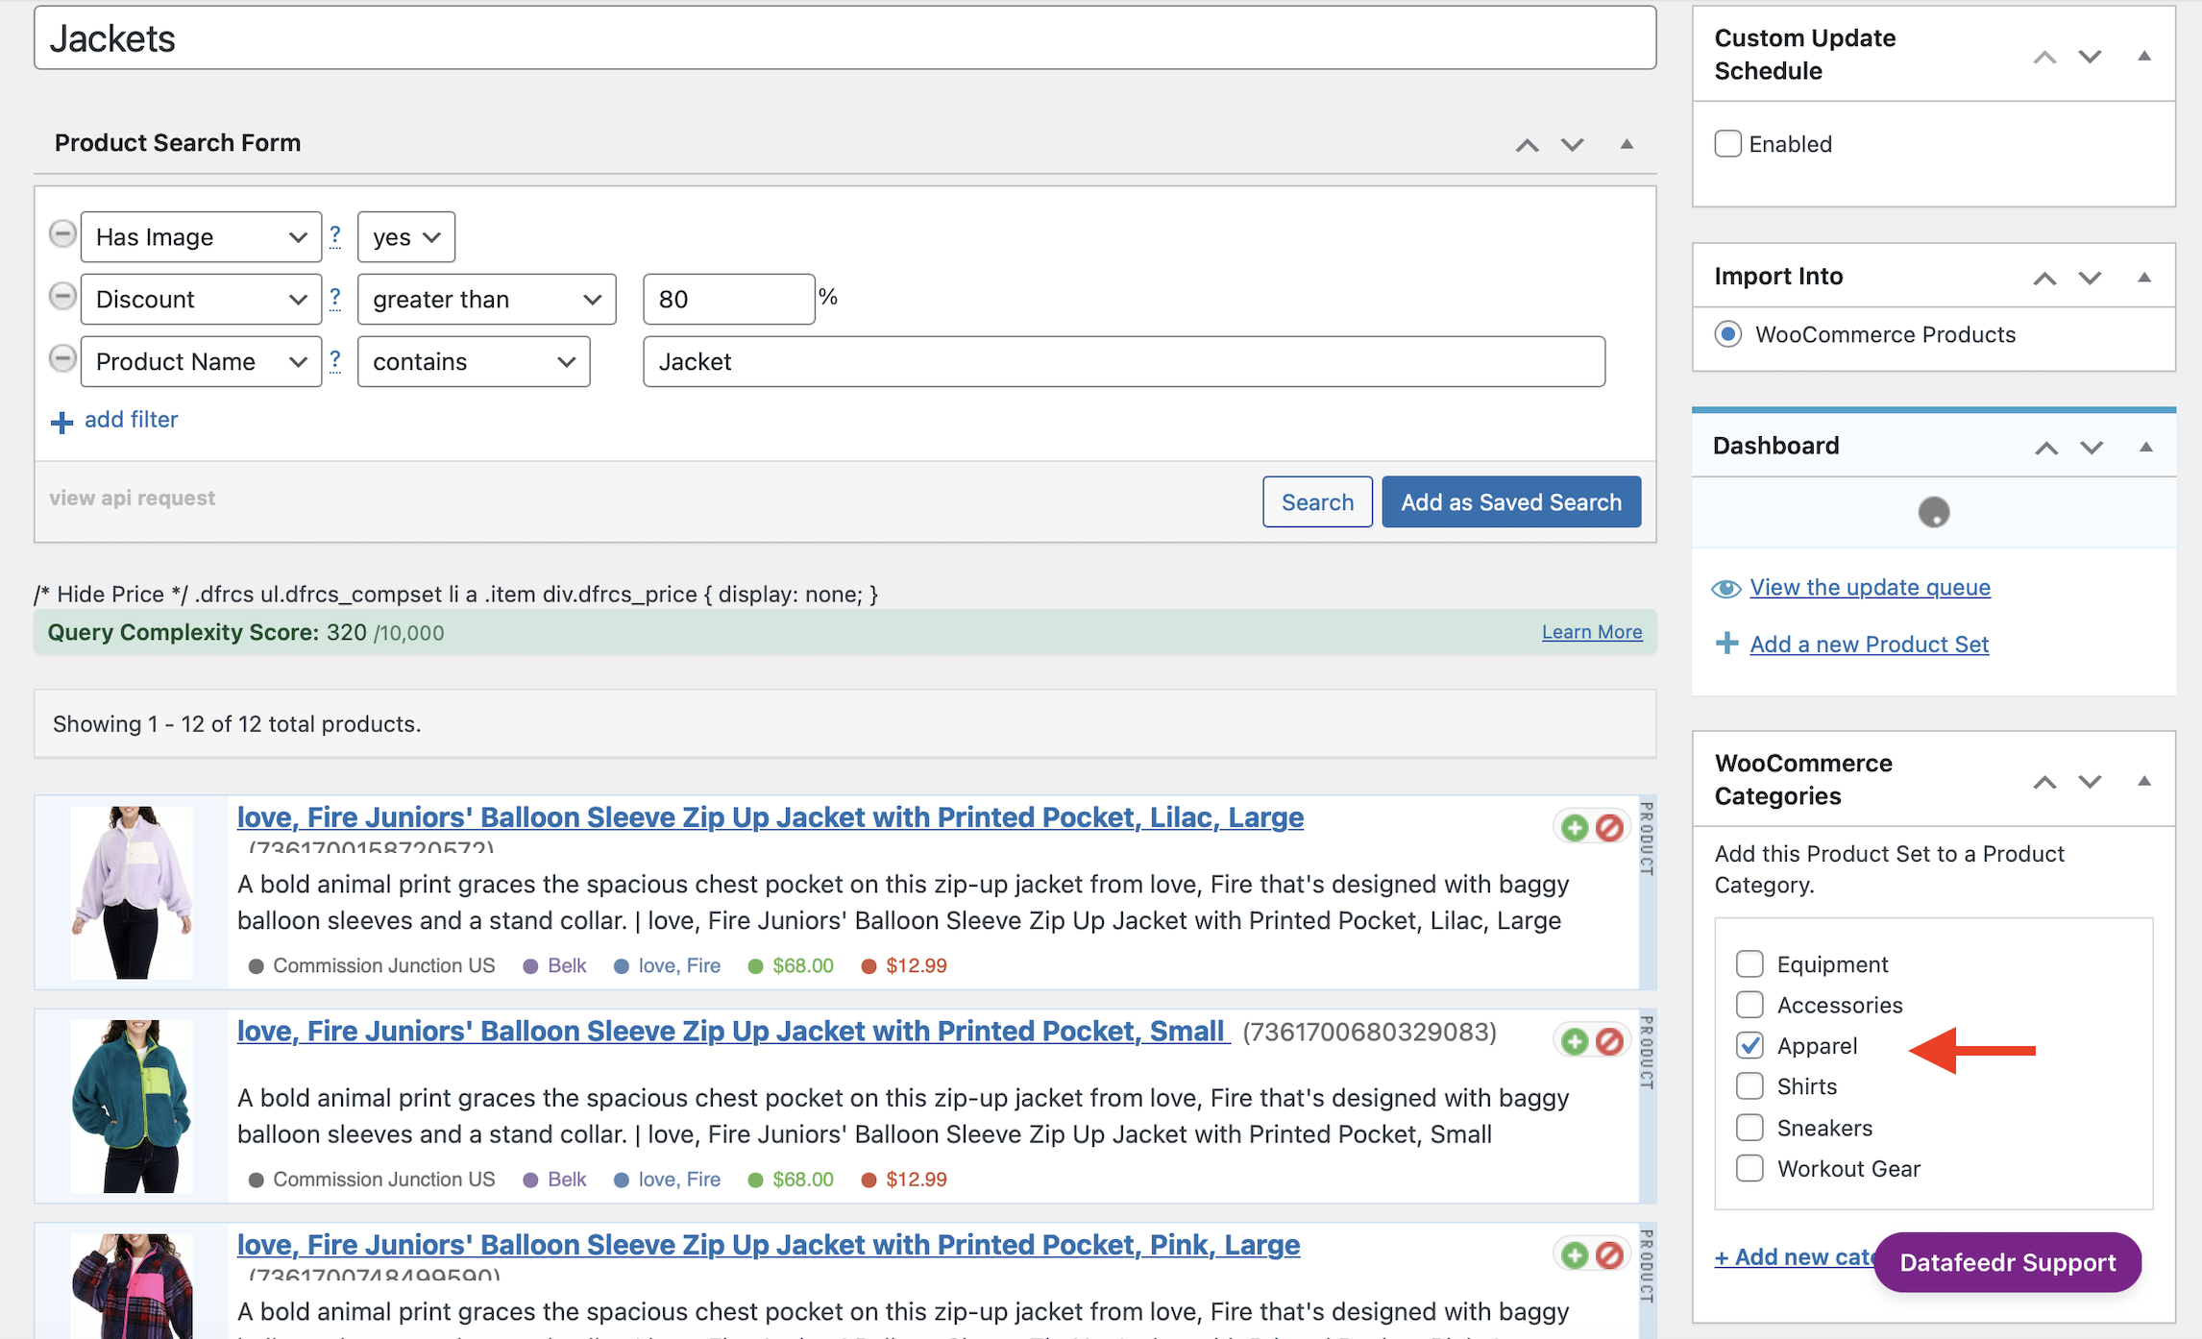Image resolution: width=2202 pixels, height=1339 pixels.
Task: Open help for Has Image filter
Action: [335, 235]
